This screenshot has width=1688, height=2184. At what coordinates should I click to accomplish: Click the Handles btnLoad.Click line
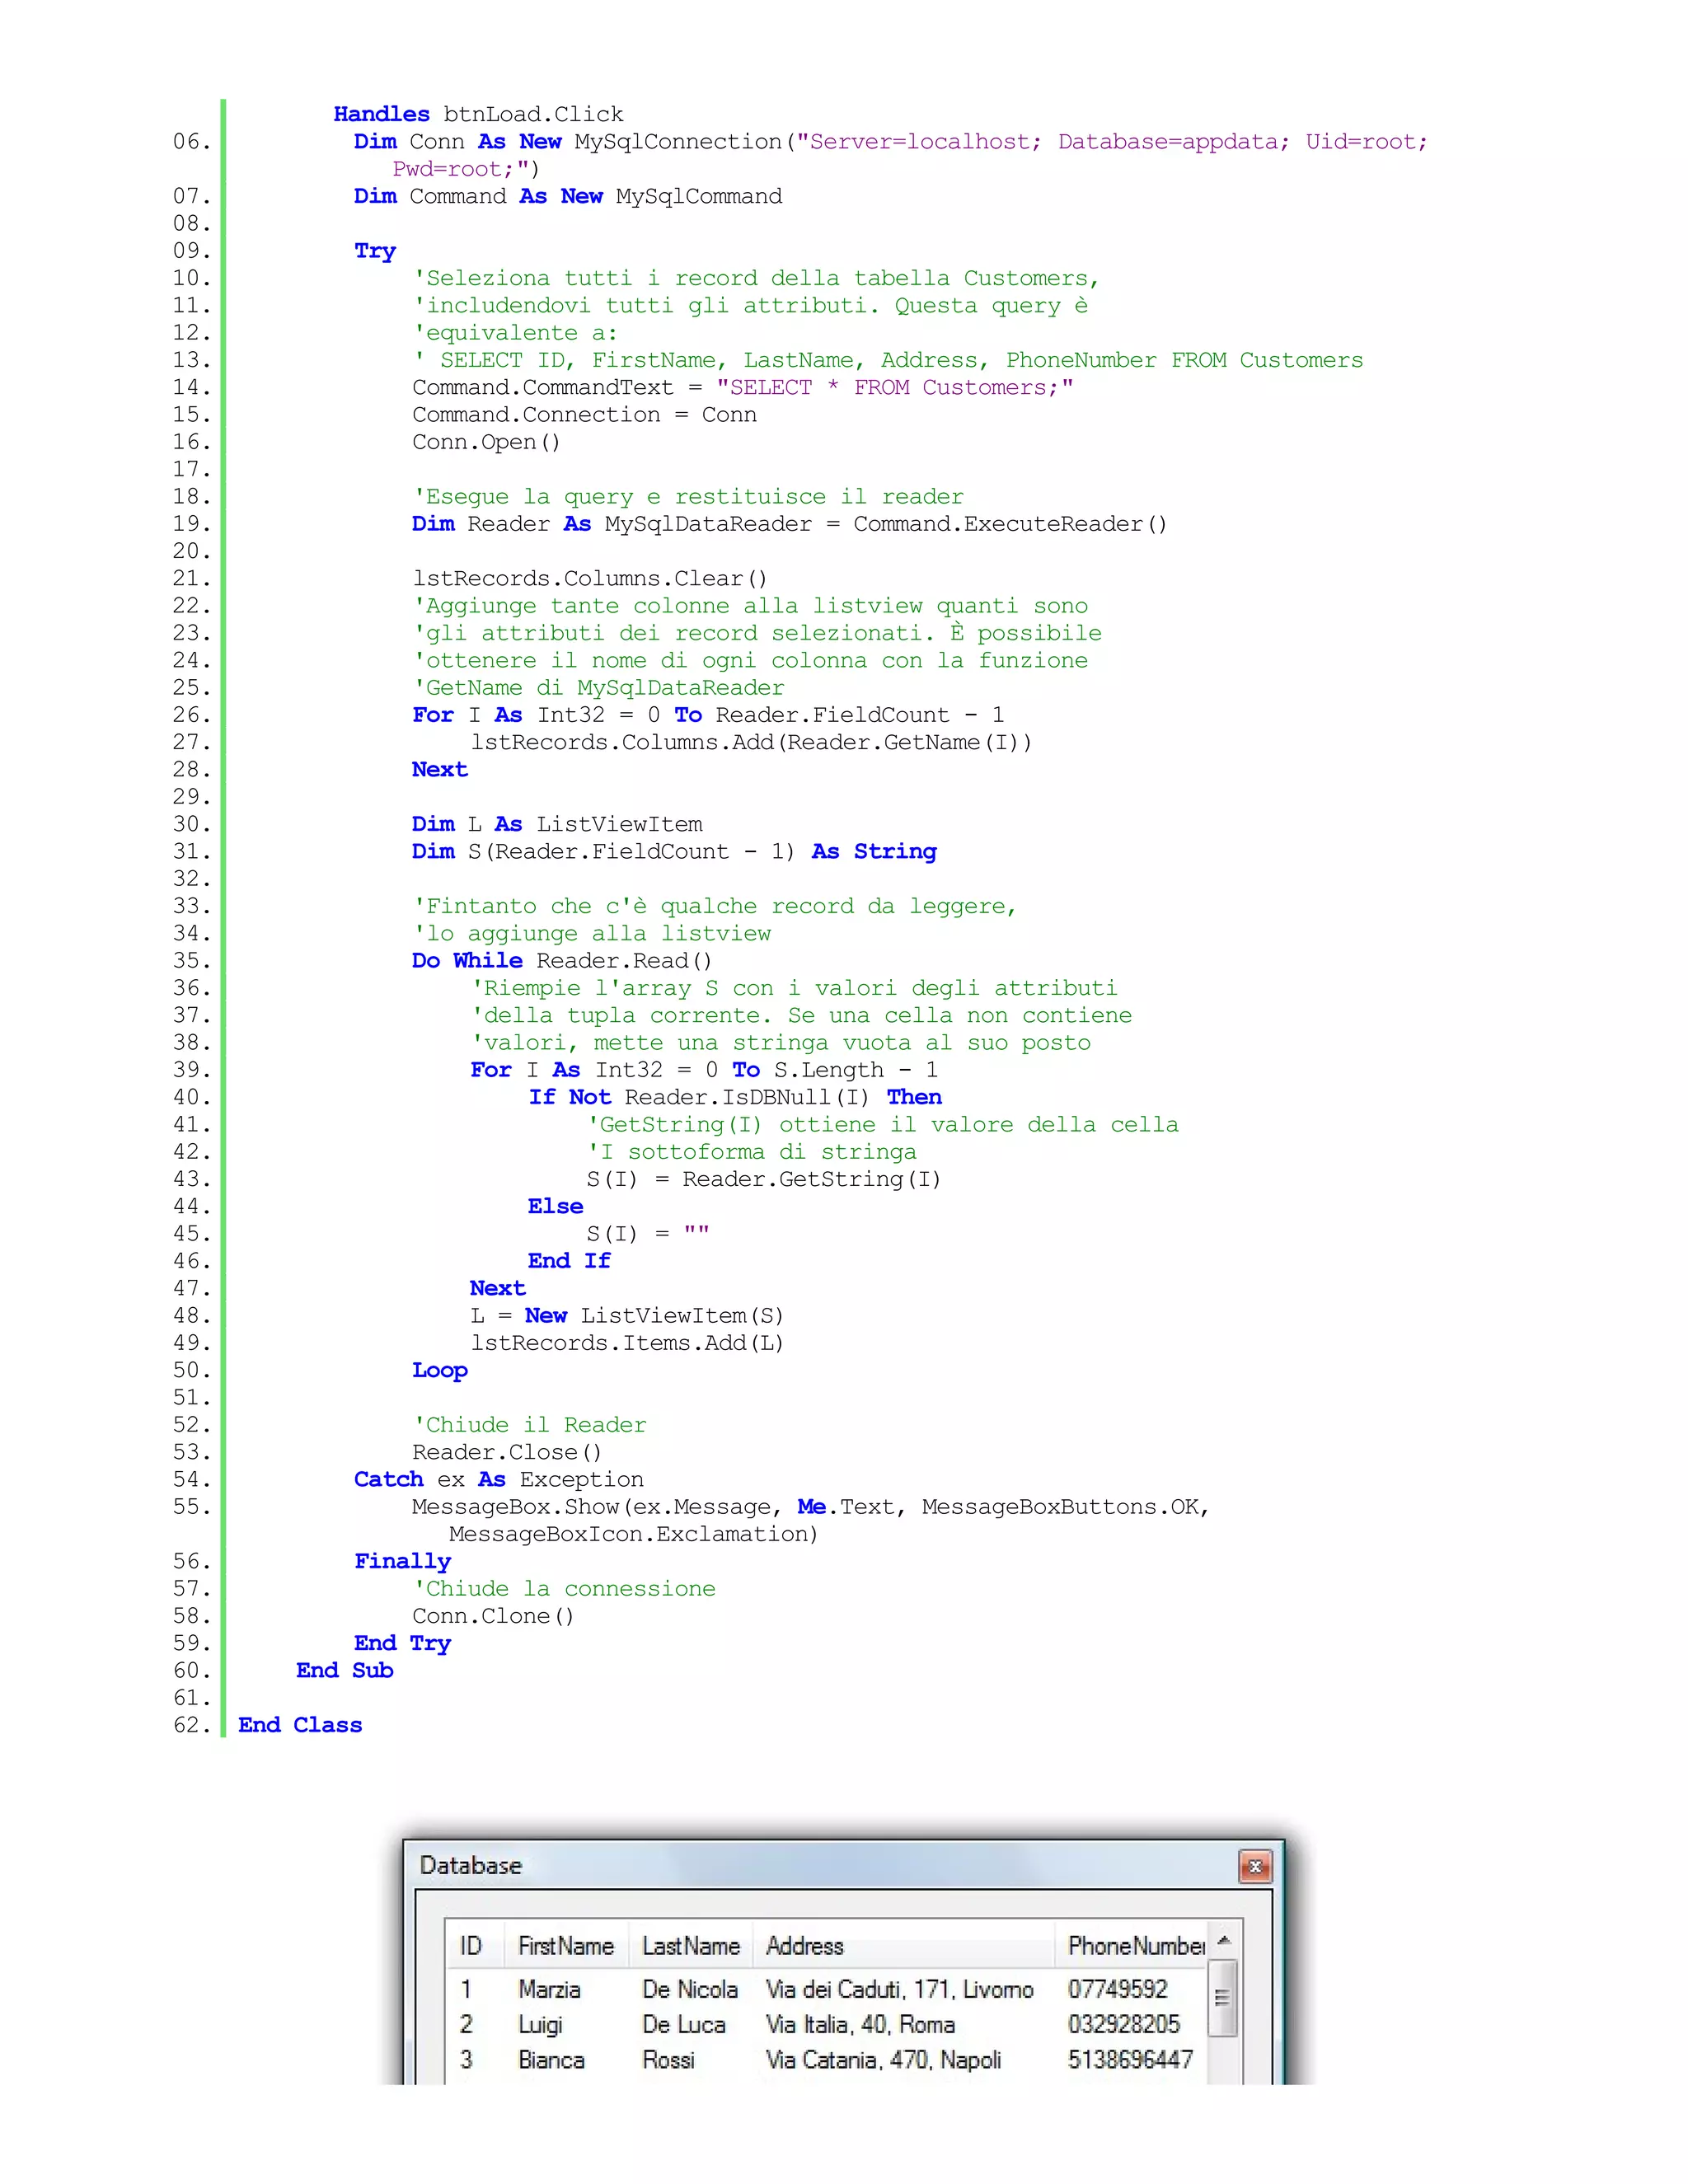[478, 114]
